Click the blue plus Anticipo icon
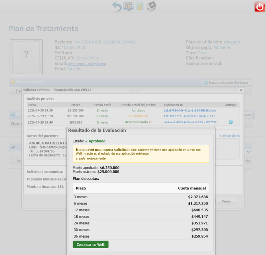The width and height of the screenshot is (266, 255). (231, 122)
